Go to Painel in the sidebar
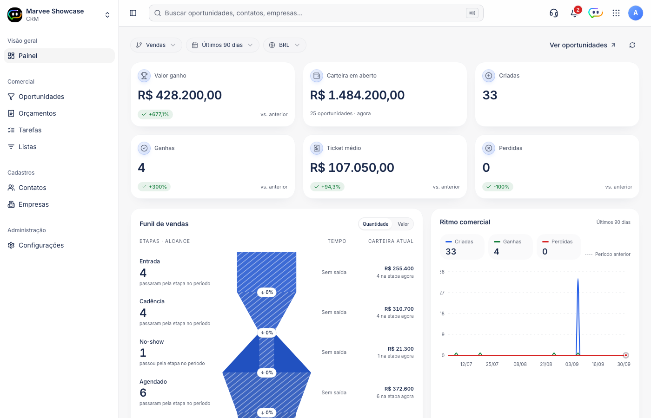Image resolution: width=651 pixels, height=418 pixels. coord(59,56)
